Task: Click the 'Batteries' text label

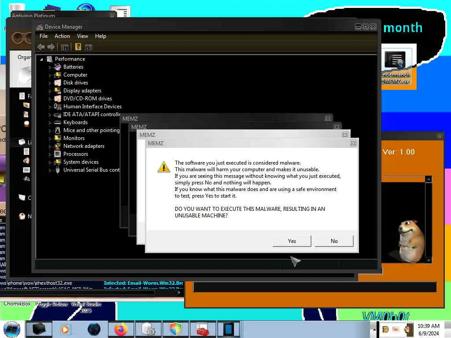Action: pyautogui.click(x=74, y=67)
